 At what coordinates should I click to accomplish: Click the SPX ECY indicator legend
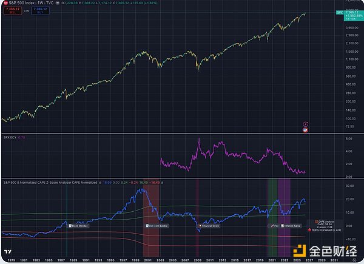[x=14, y=137]
